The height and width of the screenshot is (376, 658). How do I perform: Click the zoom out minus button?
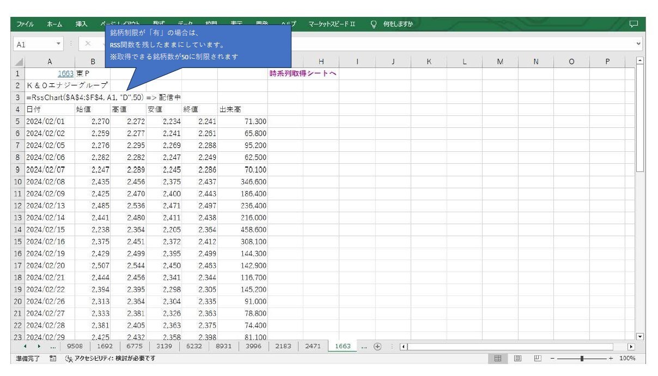tap(552, 359)
